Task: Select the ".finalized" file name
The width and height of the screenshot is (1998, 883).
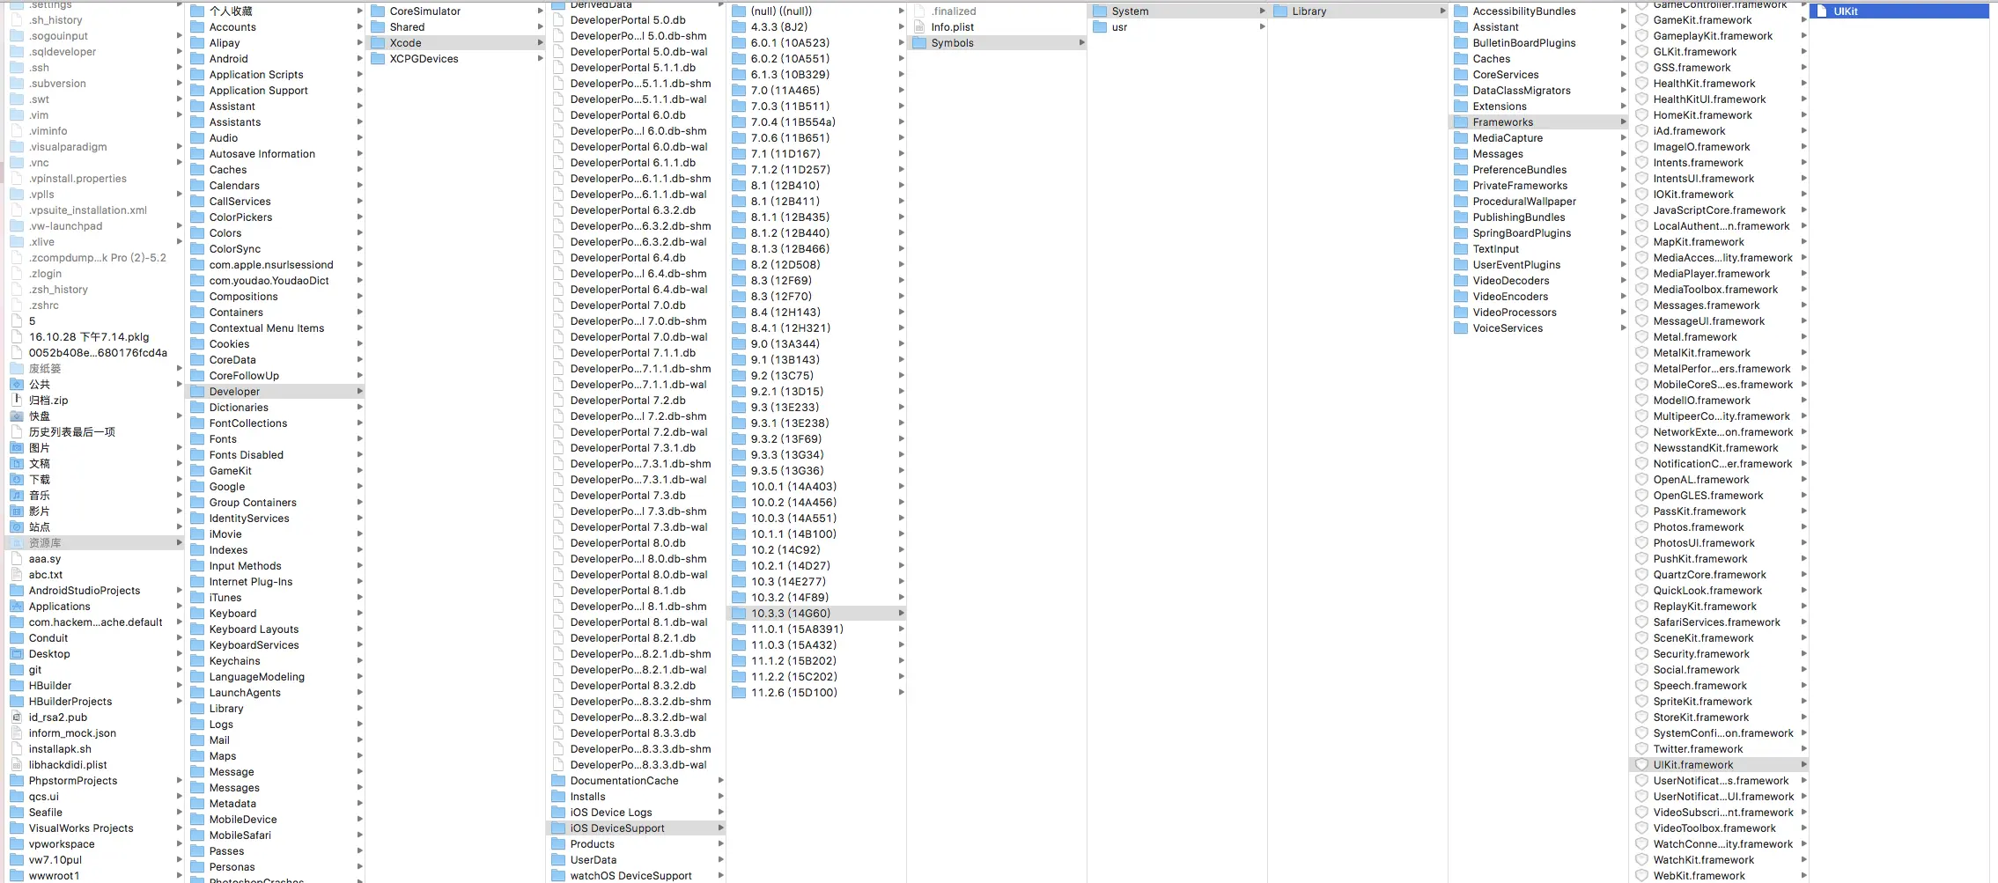Action: click(x=954, y=11)
